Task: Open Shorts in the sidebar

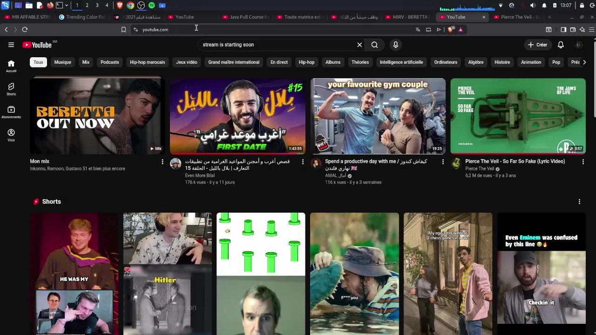Action: pos(11,89)
